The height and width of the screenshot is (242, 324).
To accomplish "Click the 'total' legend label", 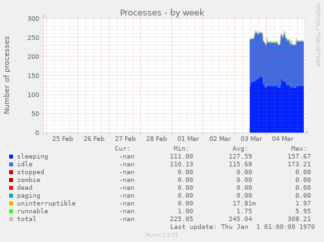I will tap(27, 219).
